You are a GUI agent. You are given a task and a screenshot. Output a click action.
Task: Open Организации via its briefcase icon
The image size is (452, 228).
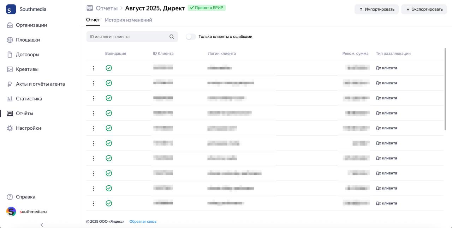10,25
